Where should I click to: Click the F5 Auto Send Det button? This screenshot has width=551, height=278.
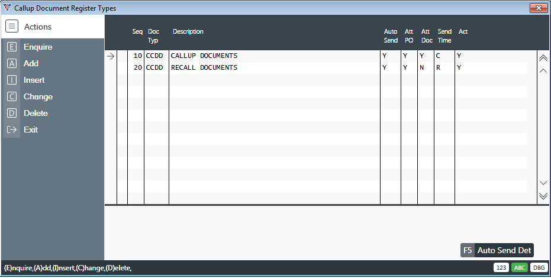497,250
